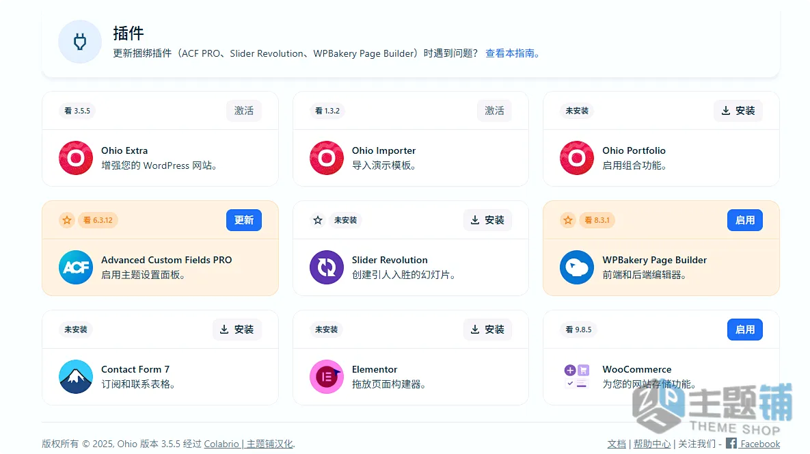
Task: Enable WooCommerce with 启用 button
Action: click(745, 330)
